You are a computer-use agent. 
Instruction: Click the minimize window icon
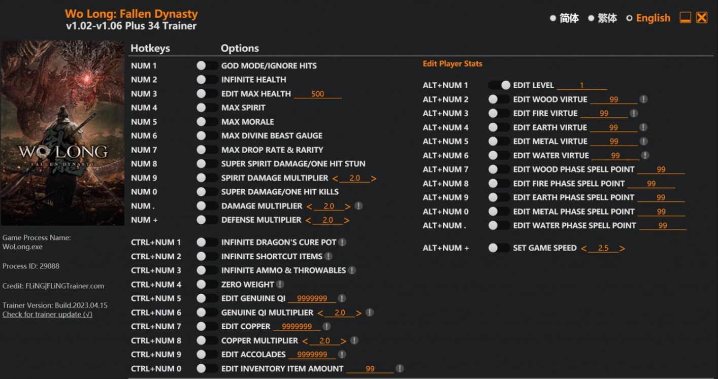685,18
